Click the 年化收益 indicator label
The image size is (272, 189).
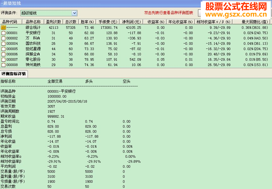pyautogui.click(x=8, y=141)
